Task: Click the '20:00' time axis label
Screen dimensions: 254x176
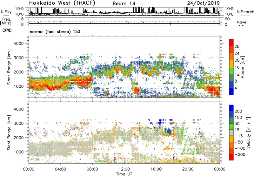Action: point(188,169)
